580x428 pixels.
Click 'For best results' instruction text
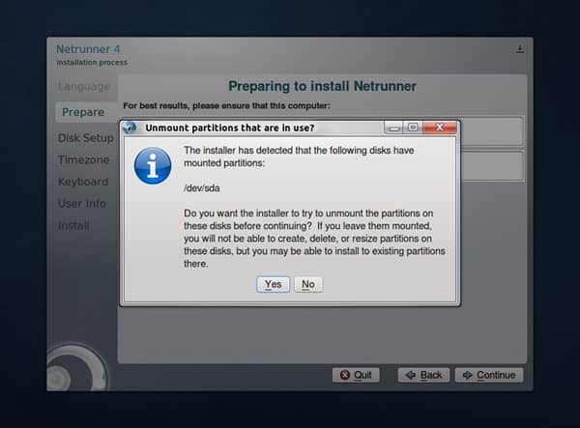(x=226, y=105)
